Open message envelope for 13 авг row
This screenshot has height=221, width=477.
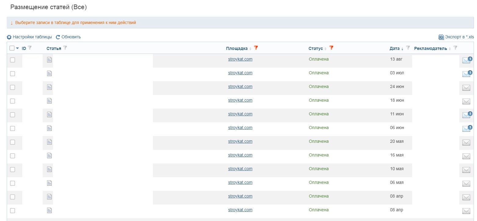click(466, 60)
